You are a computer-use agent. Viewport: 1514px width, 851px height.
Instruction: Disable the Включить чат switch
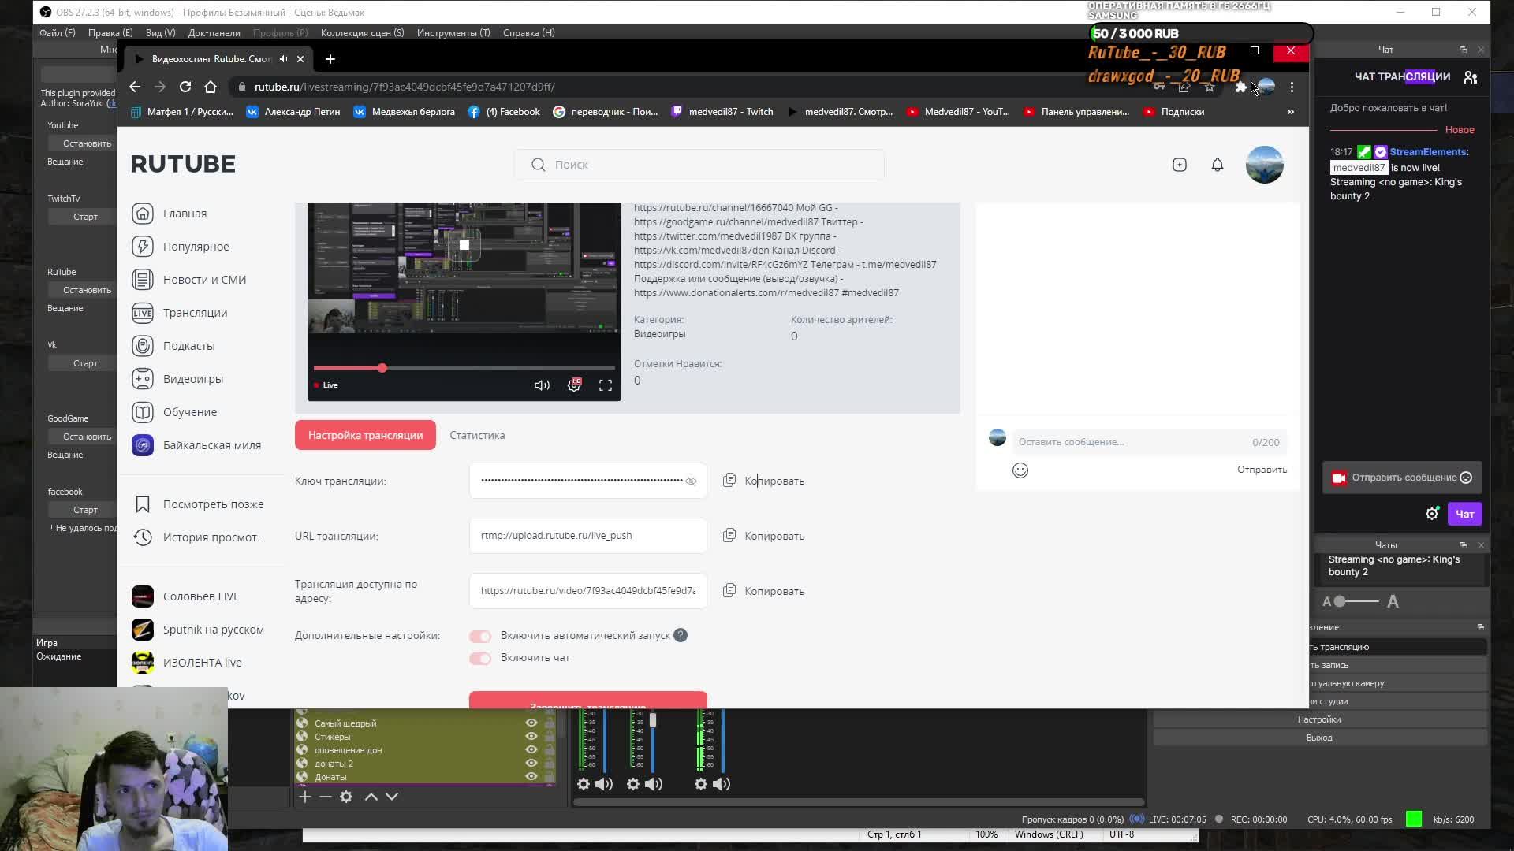tap(479, 658)
